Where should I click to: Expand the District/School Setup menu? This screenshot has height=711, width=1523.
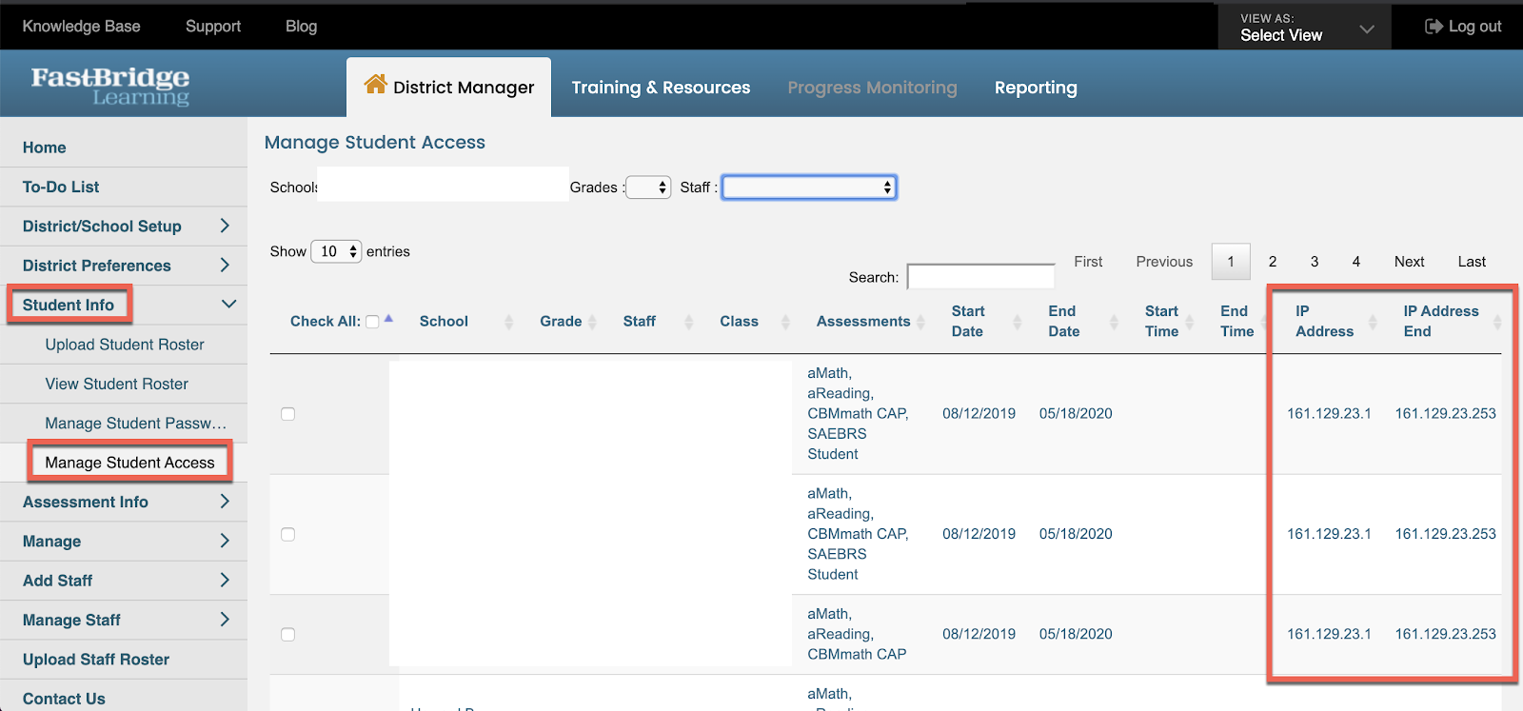click(124, 227)
